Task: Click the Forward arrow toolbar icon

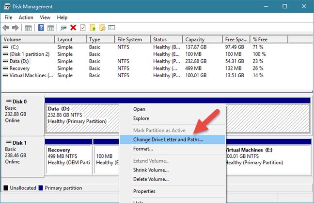Action: point(16,28)
